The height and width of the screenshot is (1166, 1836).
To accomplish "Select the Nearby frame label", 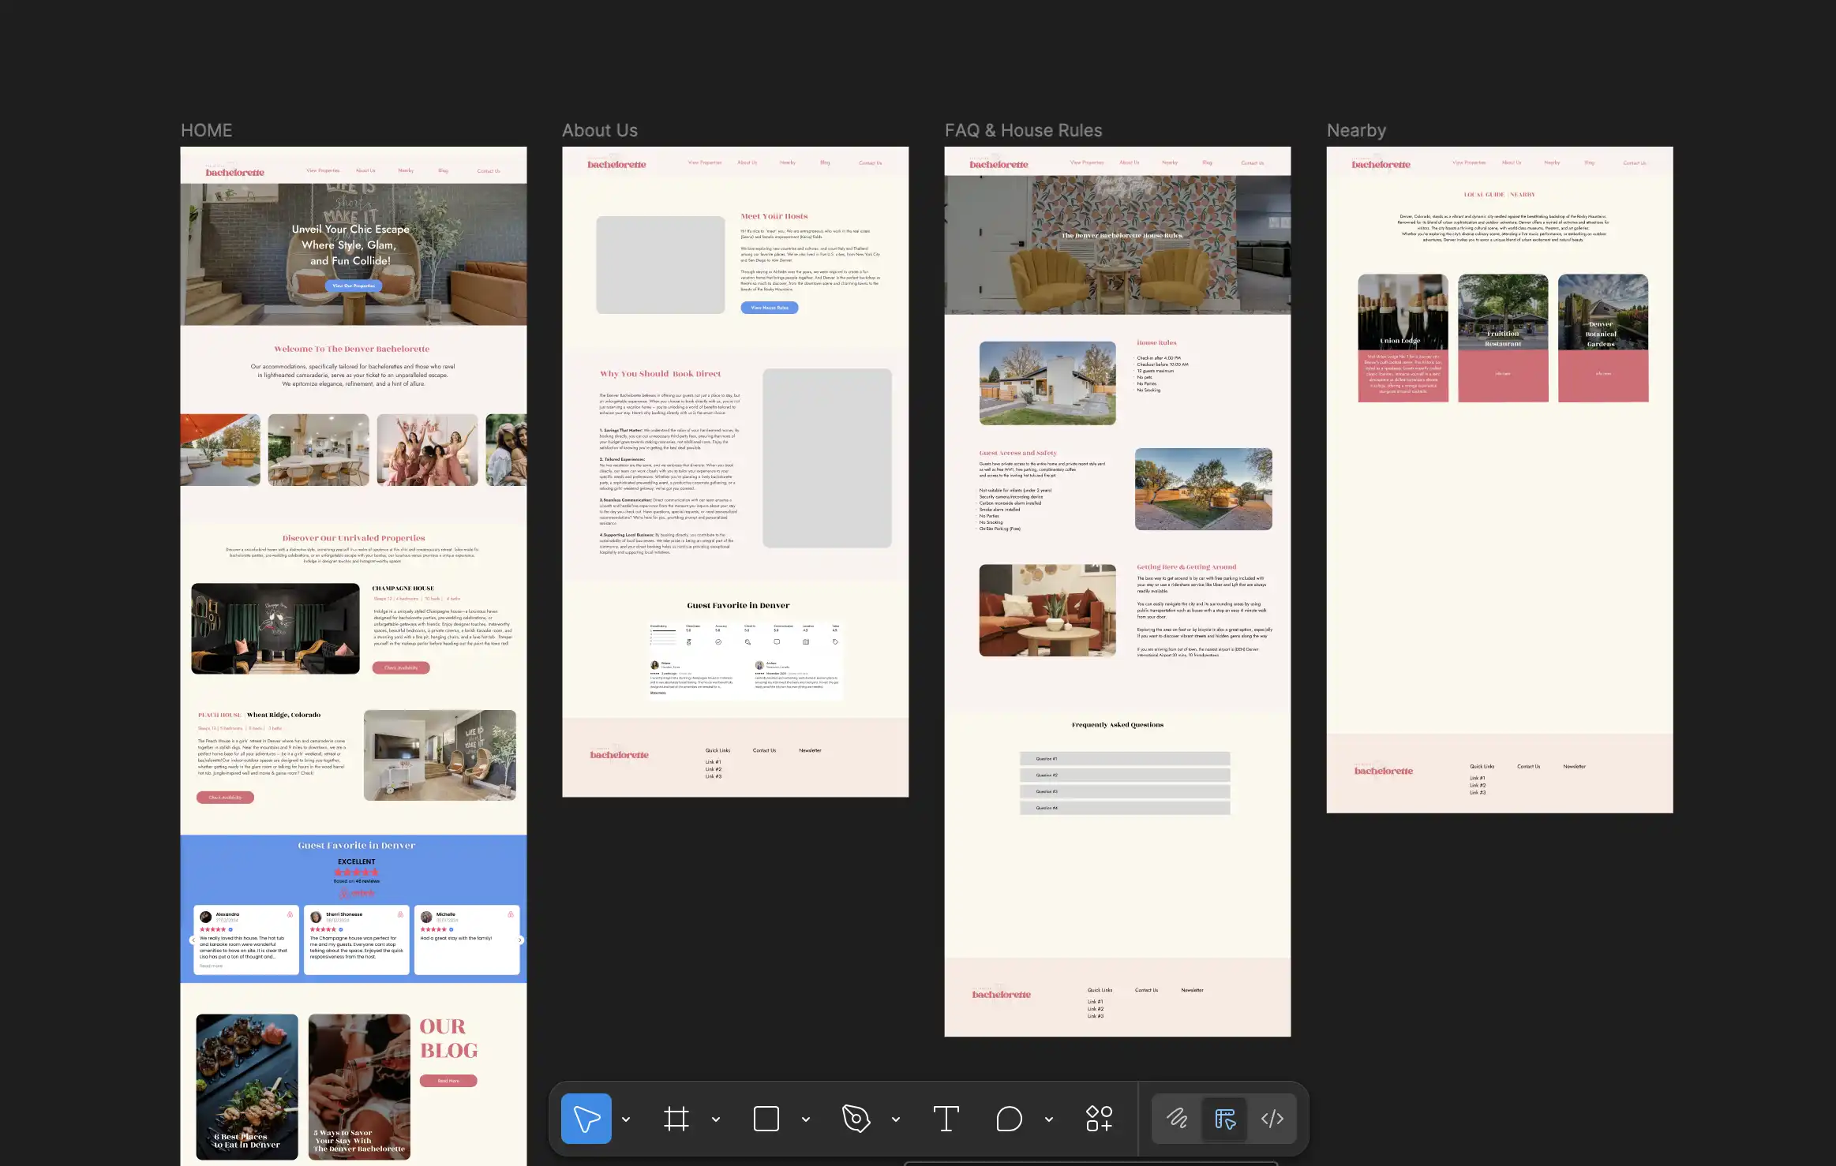I will 1356,131.
